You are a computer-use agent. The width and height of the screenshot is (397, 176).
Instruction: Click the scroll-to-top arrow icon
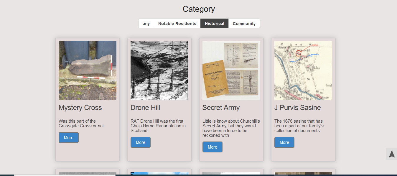(391, 154)
